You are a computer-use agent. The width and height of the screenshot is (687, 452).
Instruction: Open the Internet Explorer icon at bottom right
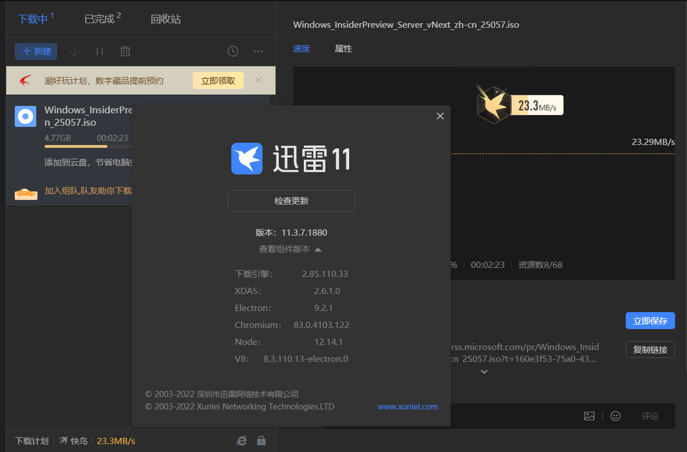pos(242,440)
